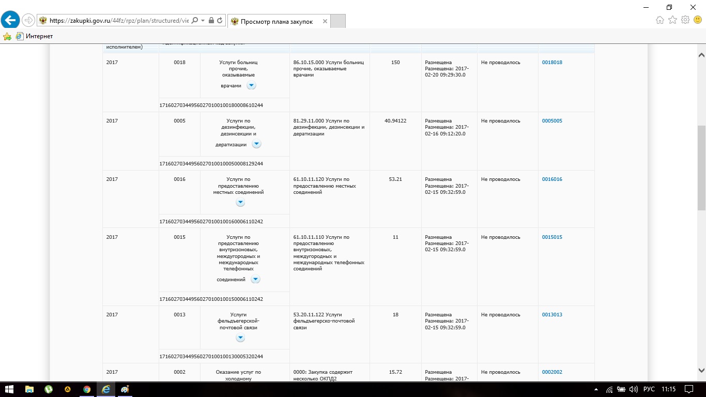Image resolution: width=706 pixels, height=397 pixels.
Task: Click the address bar search magnifier icon
Action: click(195, 21)
